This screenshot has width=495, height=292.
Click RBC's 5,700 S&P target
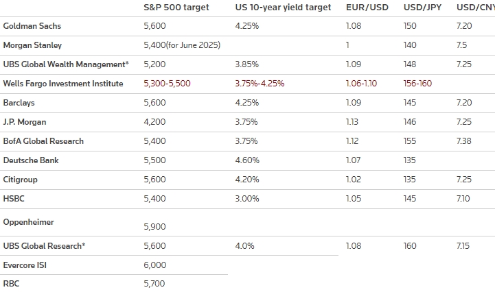click(155, 284)
